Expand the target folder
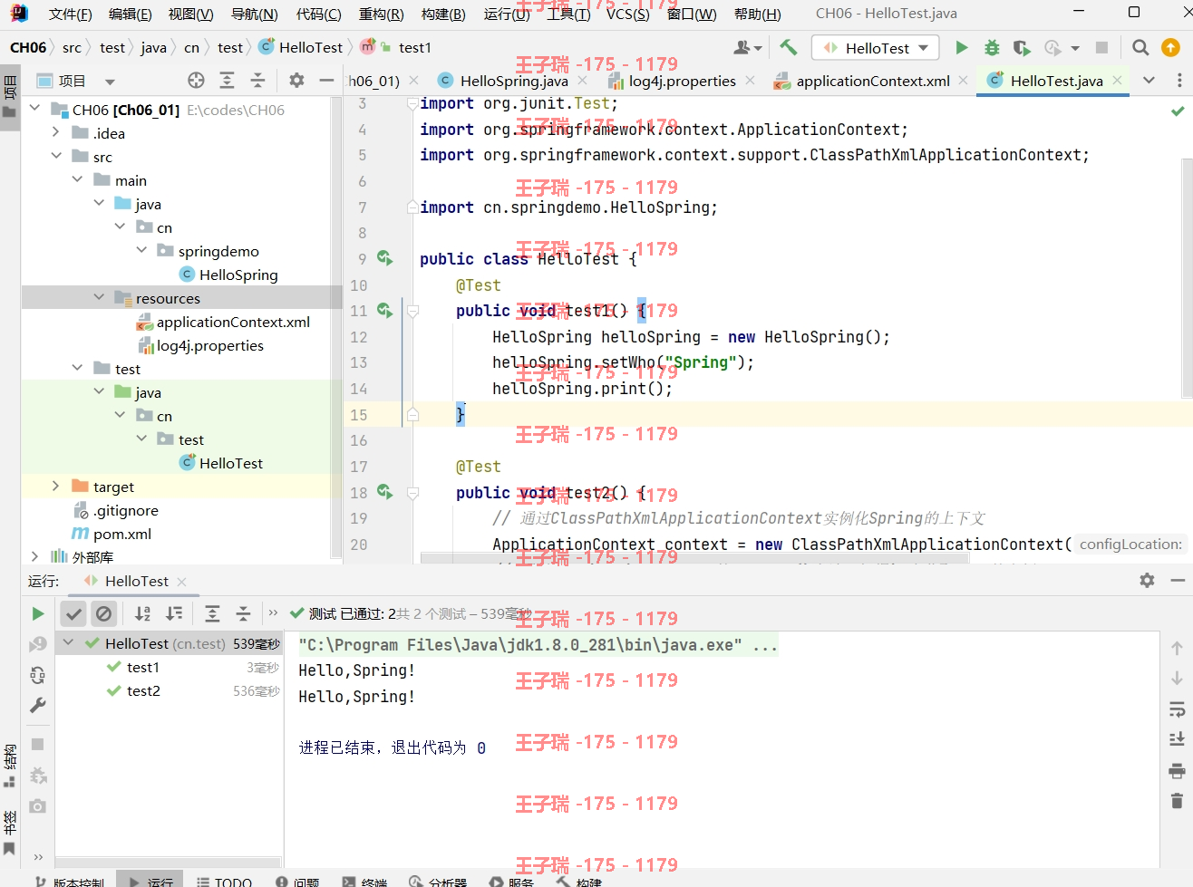The image size is (1193, 887). tap(56, 486)
